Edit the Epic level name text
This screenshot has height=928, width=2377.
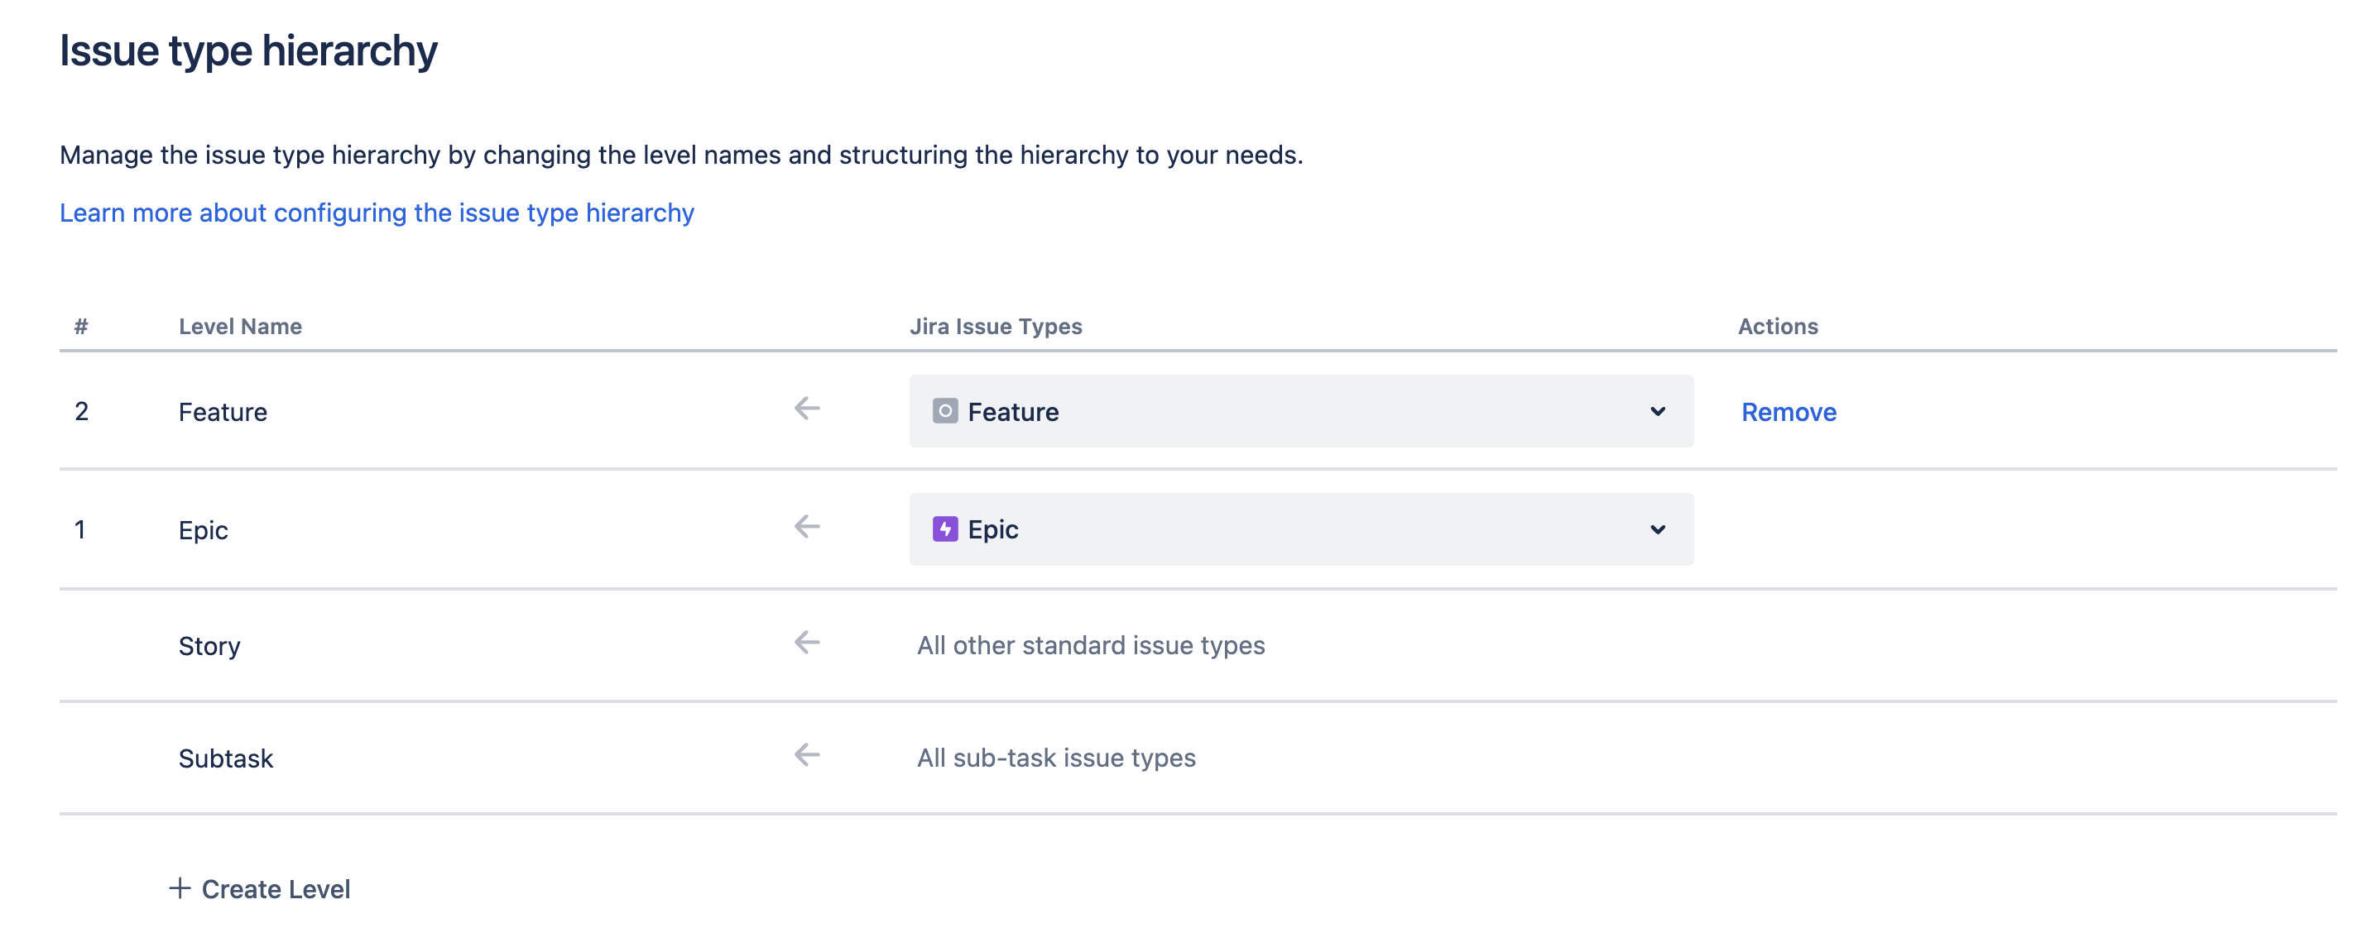tap(203, 530)
